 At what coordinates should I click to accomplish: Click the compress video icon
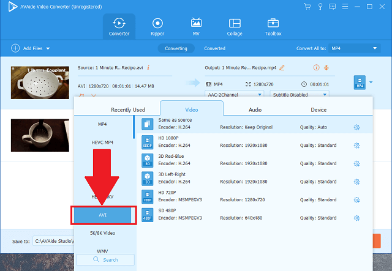tap(326, 67)
